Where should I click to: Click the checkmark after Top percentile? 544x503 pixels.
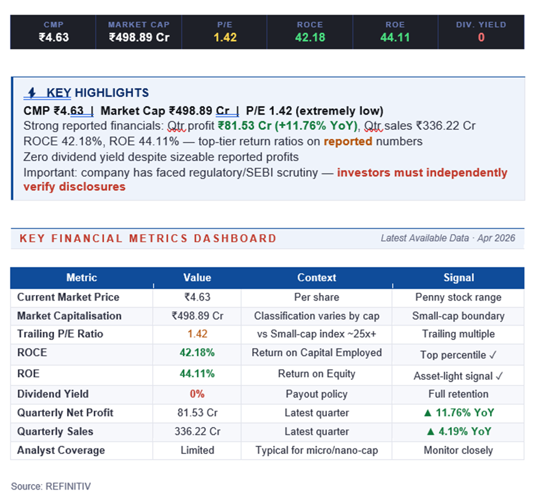pos(493,355)
